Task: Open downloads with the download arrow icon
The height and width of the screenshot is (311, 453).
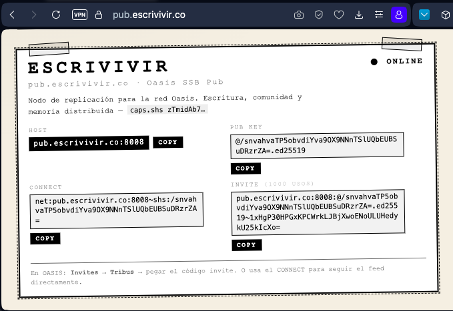Action: 359,15
